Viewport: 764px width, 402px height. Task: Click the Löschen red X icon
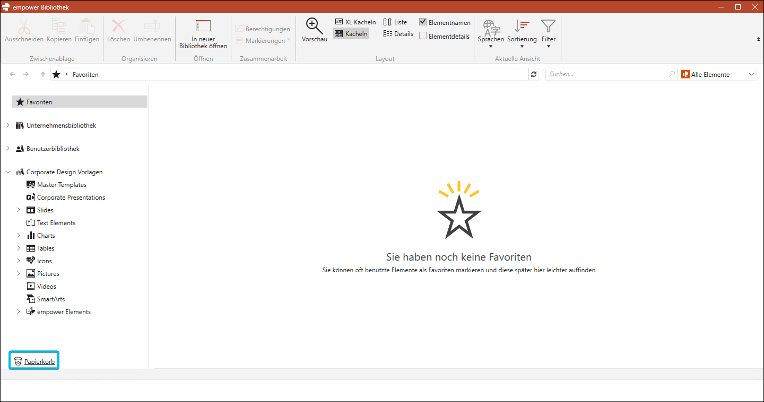click(x=118, y=26)
